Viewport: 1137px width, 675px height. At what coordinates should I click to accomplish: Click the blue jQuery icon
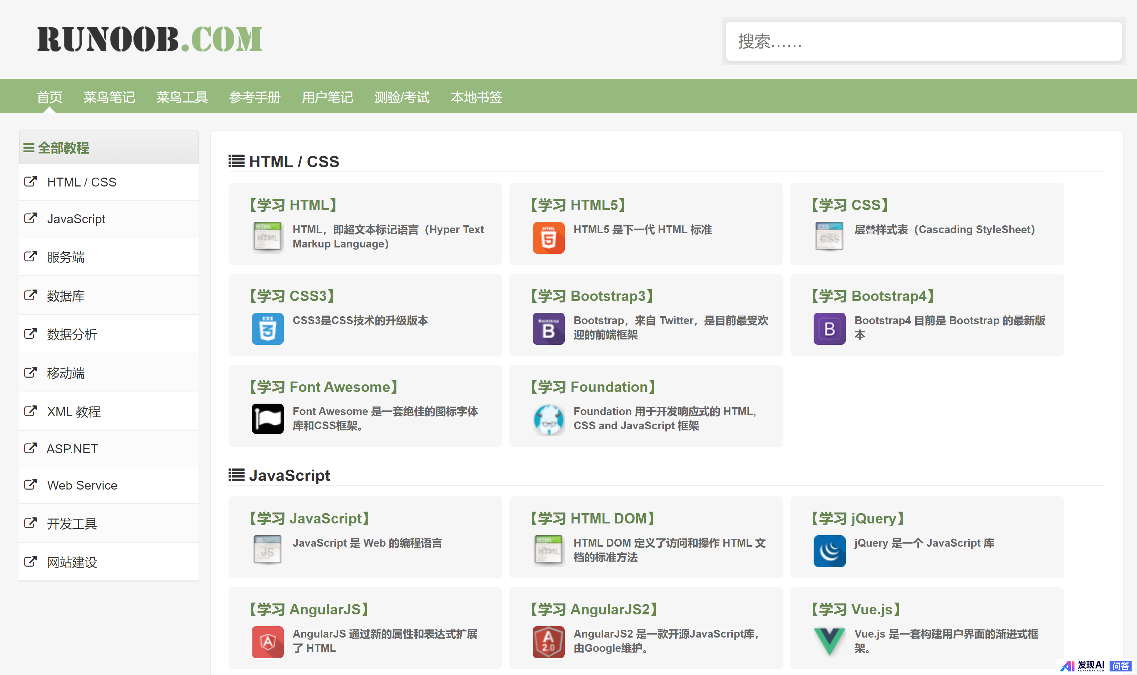829,551
